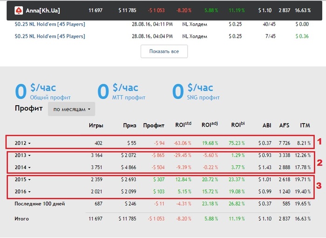Select the 'MTT профит' stat
326x238 pixels.
pyautogui.click(x=128, y=97)
